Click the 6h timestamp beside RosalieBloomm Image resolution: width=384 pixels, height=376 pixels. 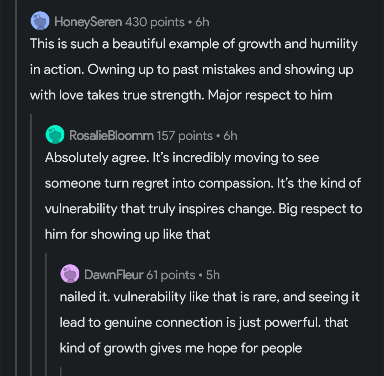[230, 135]
